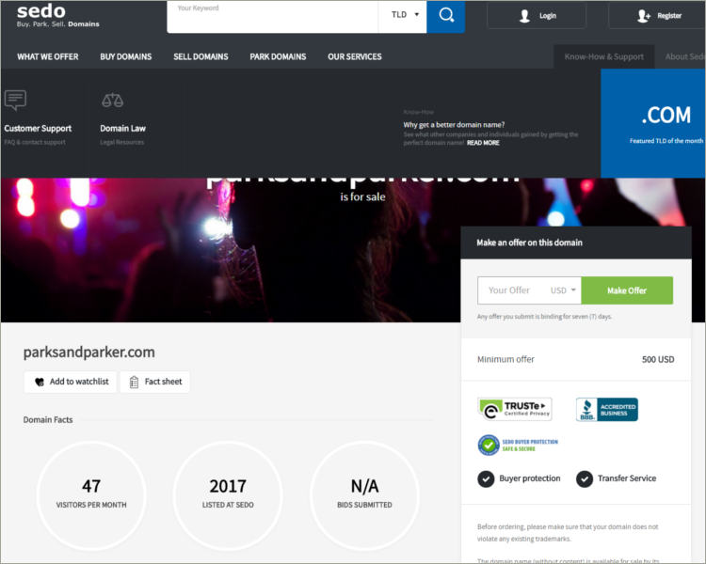Select the About Sedo tab
The width and height of the screenshot is (706, 564).
click(x=685, y=56)
